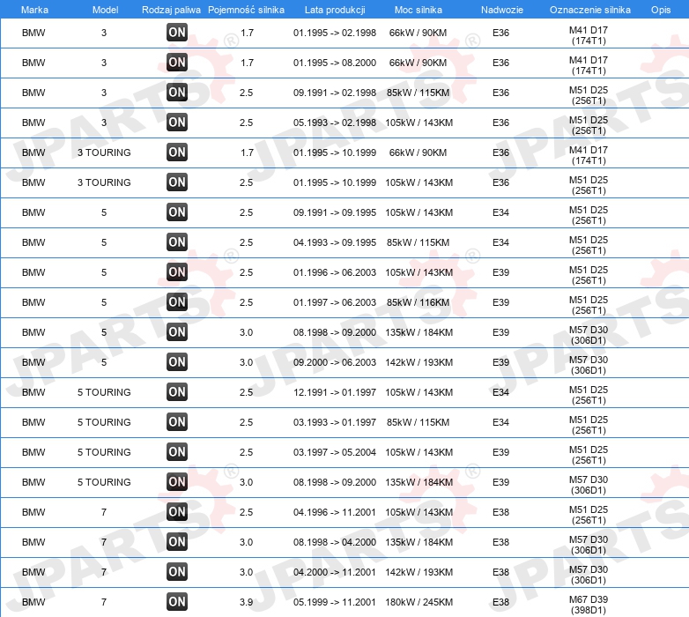Click M41 D17 engine code in 01.1995 -> 08.2000 row
689x617 pixels.
click(589, 65)
